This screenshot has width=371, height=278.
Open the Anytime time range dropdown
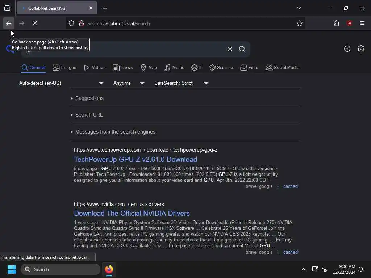coord(129,83)
